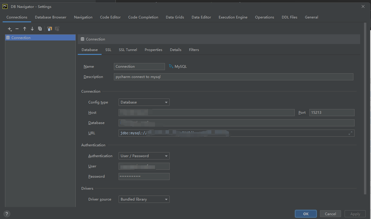Open the Driver source dropdown
Image resolution: width=371 pixels, height=219 pixels.
(x=144, y=199)
